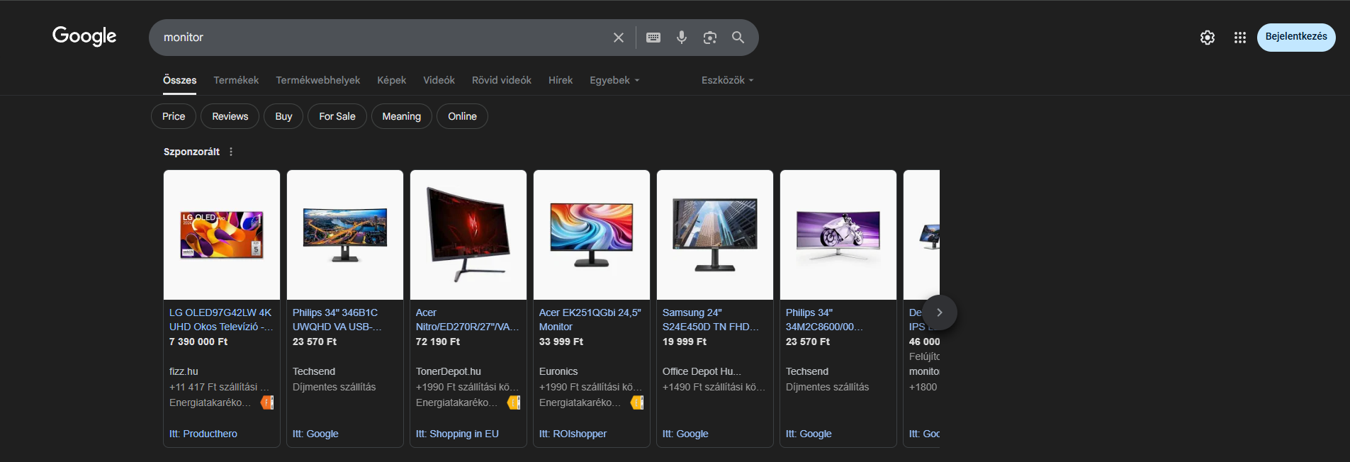The height and width of the screenshot is (462, 1350).
Task: Show next sponsored products with arrow
Action: point(940,312)
